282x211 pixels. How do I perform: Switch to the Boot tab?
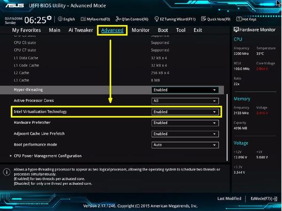(163, 30)
